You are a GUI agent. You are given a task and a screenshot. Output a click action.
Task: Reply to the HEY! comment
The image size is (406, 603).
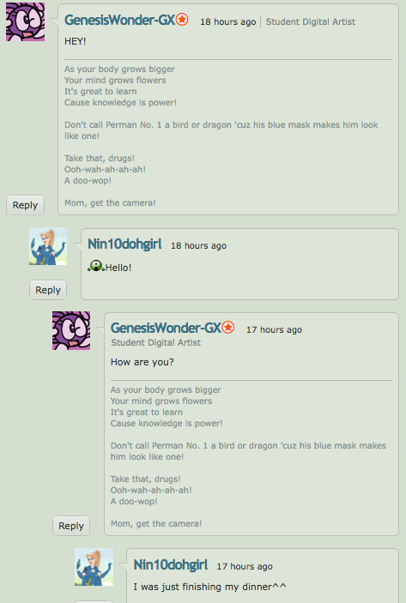pos(26,205)
